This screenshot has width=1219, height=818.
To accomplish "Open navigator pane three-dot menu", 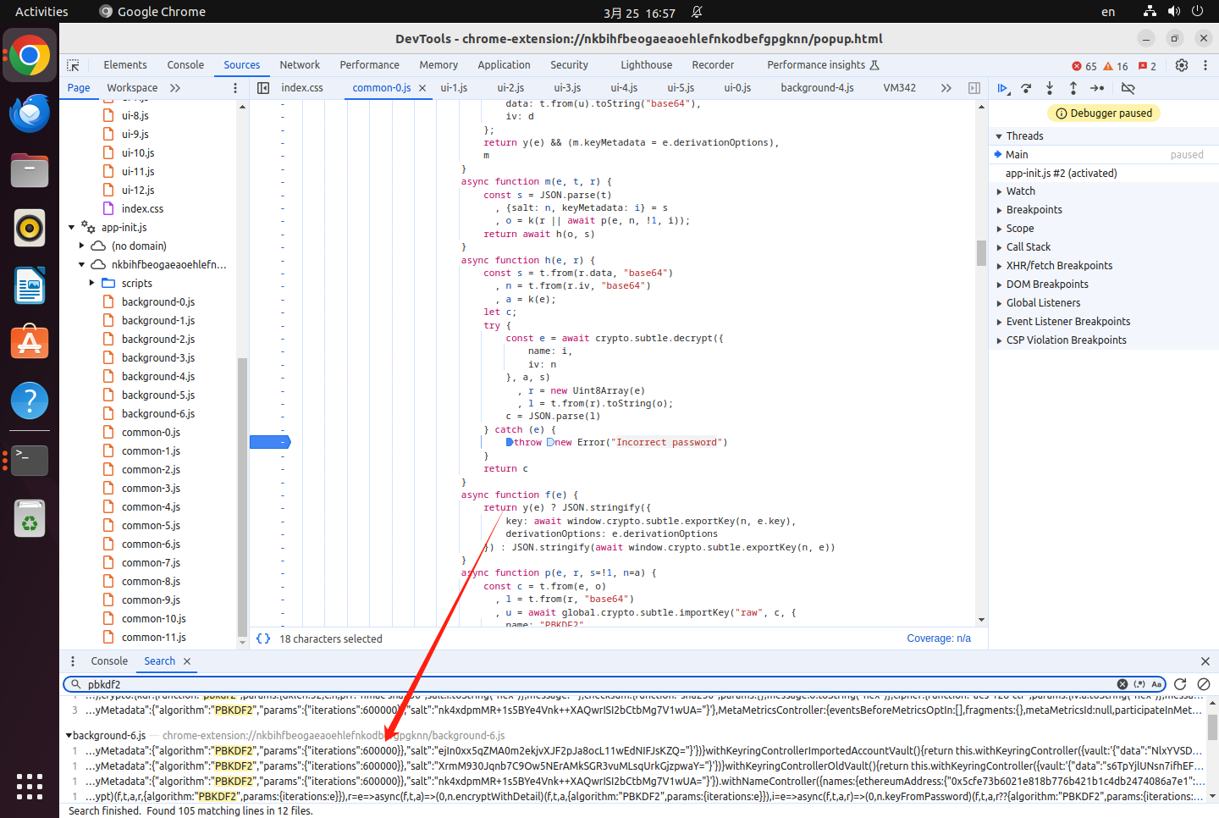I will point(235,88).
